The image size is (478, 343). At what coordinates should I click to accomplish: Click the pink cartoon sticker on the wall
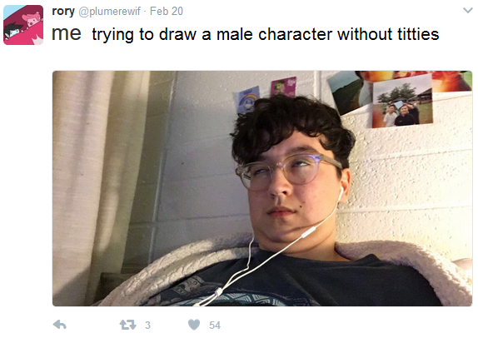283,87
